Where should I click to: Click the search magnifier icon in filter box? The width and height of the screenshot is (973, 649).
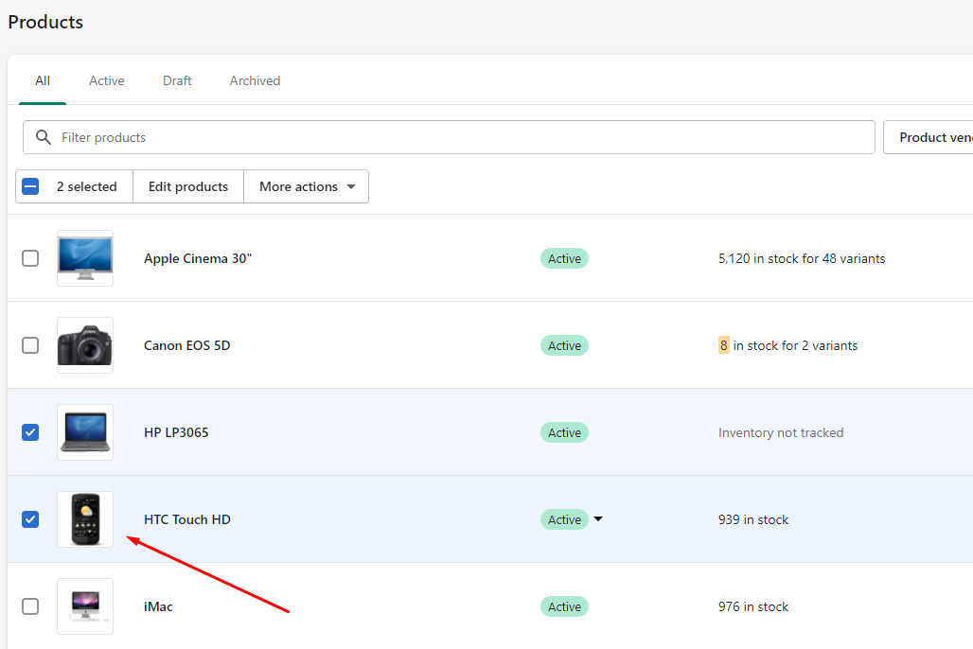pyautogui.click(x=43, y=137)
